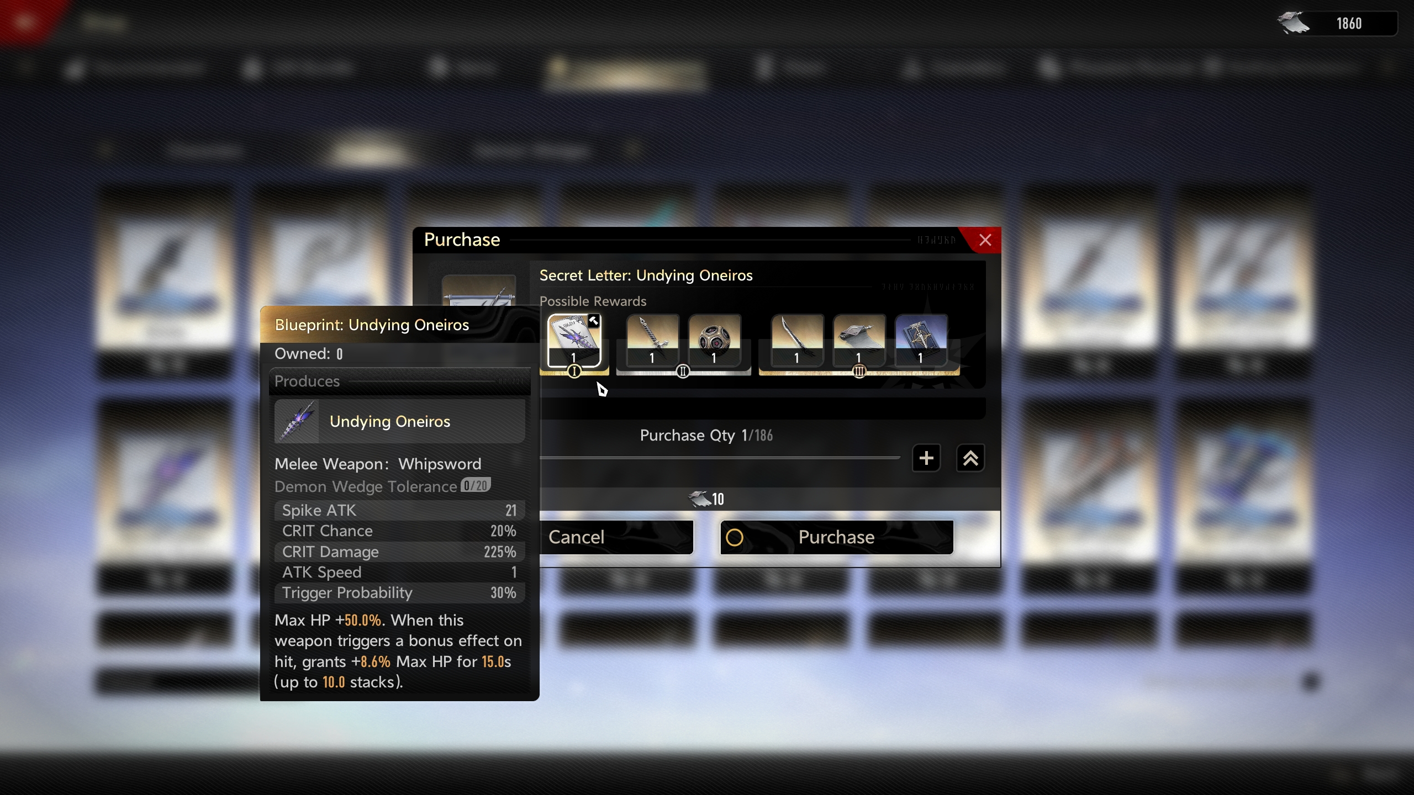Viewport: 1414px width, 795px height.
Task: Click the hammer badge on blueprint
Action: 593,321
